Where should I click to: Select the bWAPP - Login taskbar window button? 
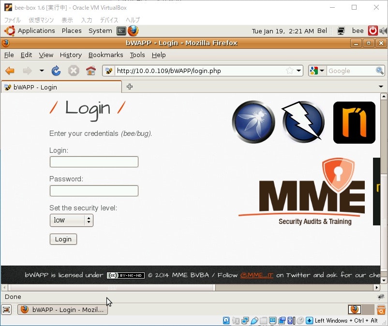coord(62,310)
